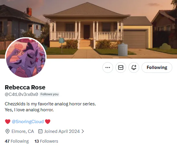
Task: Open Rebecca Rose's profile picture
Action: [26, 58]
